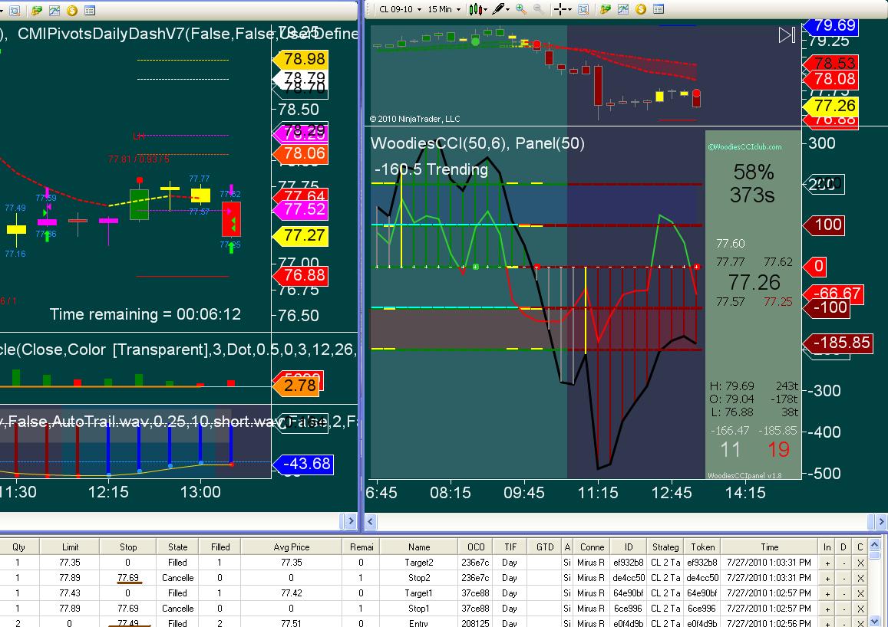Image resolution: width=888 pixels, height=627 pixels.
Task: Click the zoom in magnifier
Action: (x=521, y=10)
